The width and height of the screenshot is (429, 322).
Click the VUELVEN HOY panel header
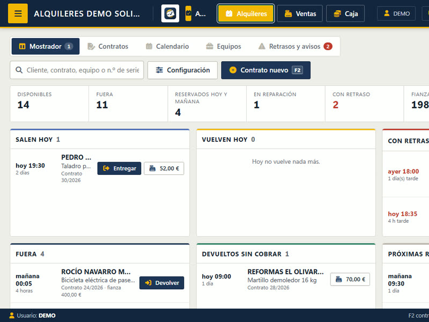(x=286, y=140)
